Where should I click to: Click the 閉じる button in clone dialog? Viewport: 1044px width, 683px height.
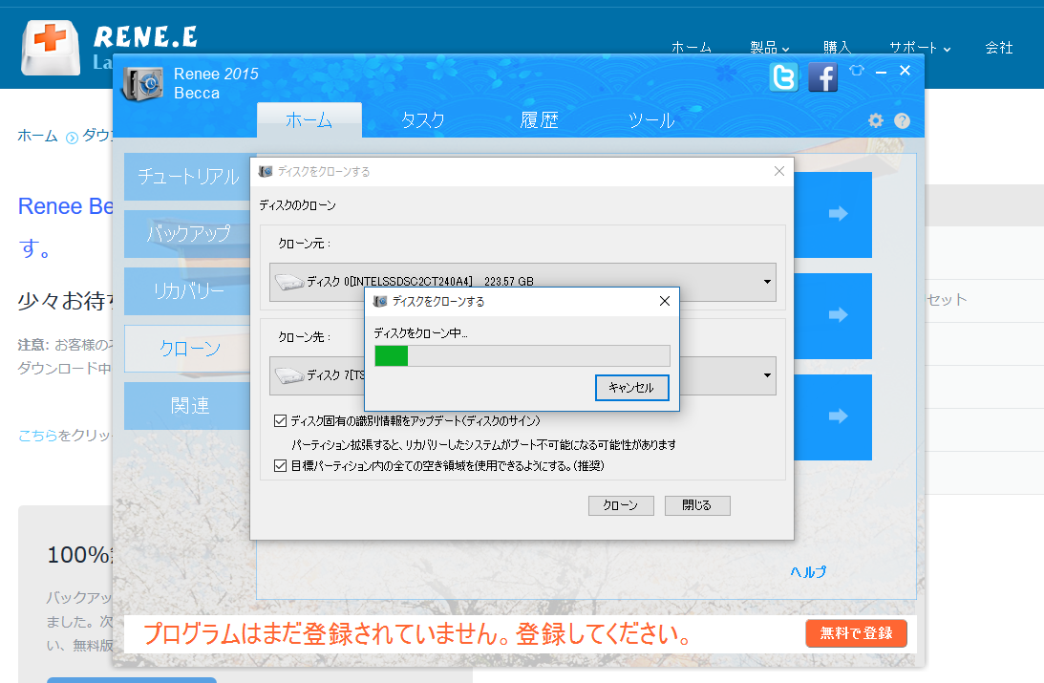click(x=697, y=505)
